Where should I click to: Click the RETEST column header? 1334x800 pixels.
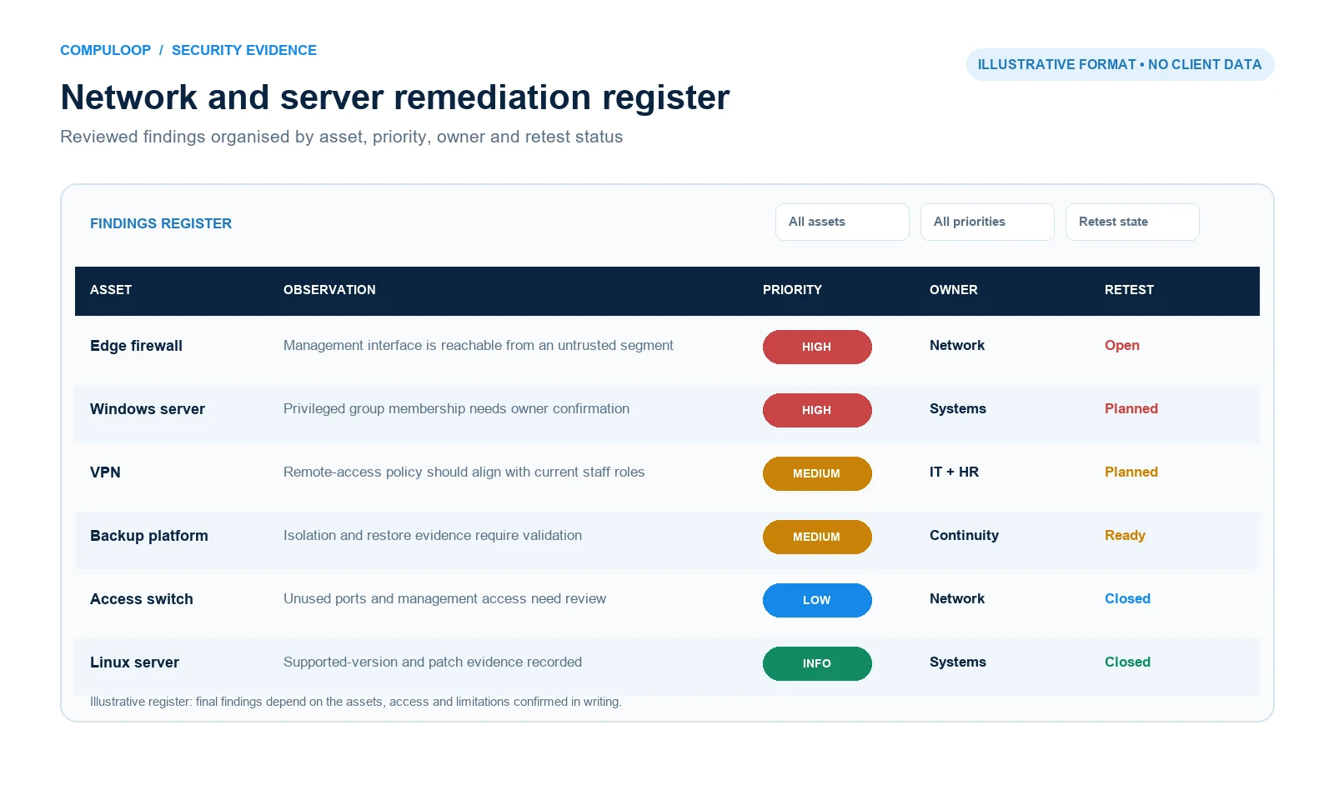point(1129,290)
